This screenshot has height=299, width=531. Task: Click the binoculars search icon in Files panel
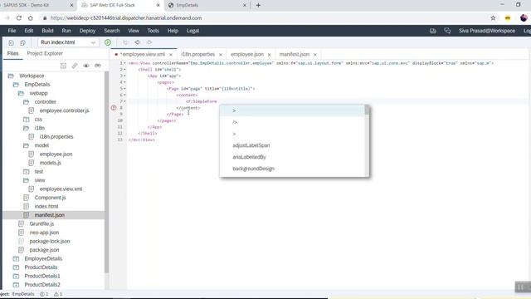pyautogui.click(x=98, y=66)
